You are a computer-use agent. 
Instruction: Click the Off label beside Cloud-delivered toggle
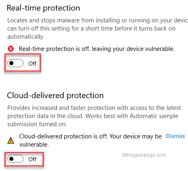pyautogui.click(x=32, y=159)
